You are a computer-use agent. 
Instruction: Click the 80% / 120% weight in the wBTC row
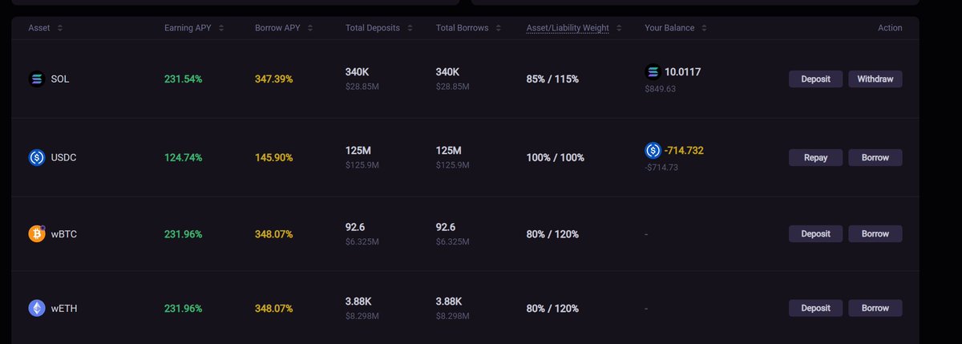pos(552,234)
